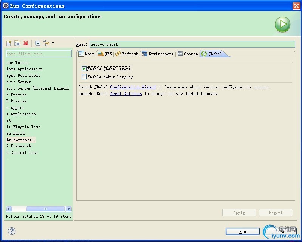Open the Environment tab
Image resolution: width=302 pixels, height=242 pixels.
(158, 54)
